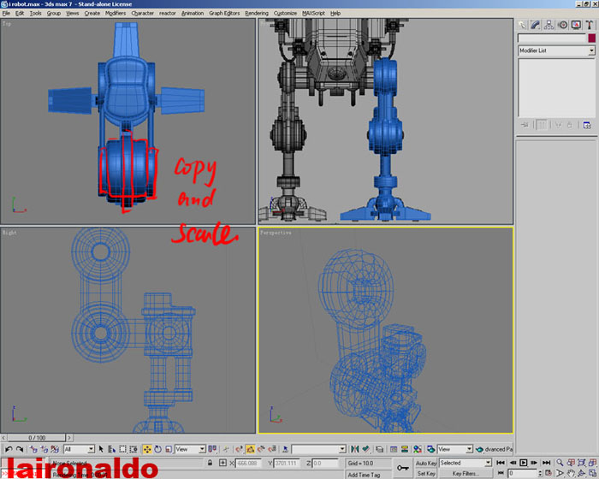Toggle Set Key mode
The width and height of the screenshot is (599, 479).
[426, 473]
